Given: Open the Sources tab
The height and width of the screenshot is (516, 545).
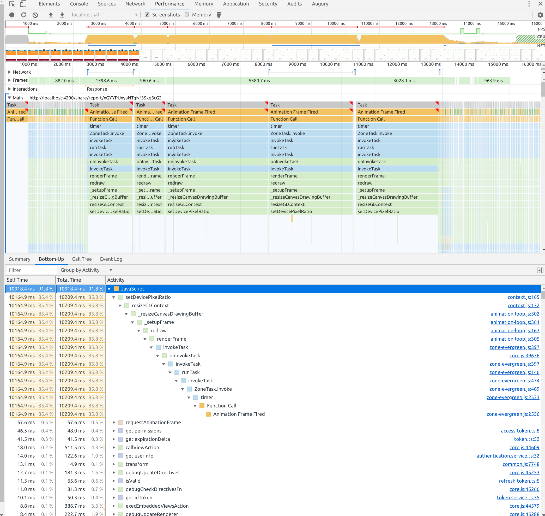Looking at the screenshot, I should [107, 4].
